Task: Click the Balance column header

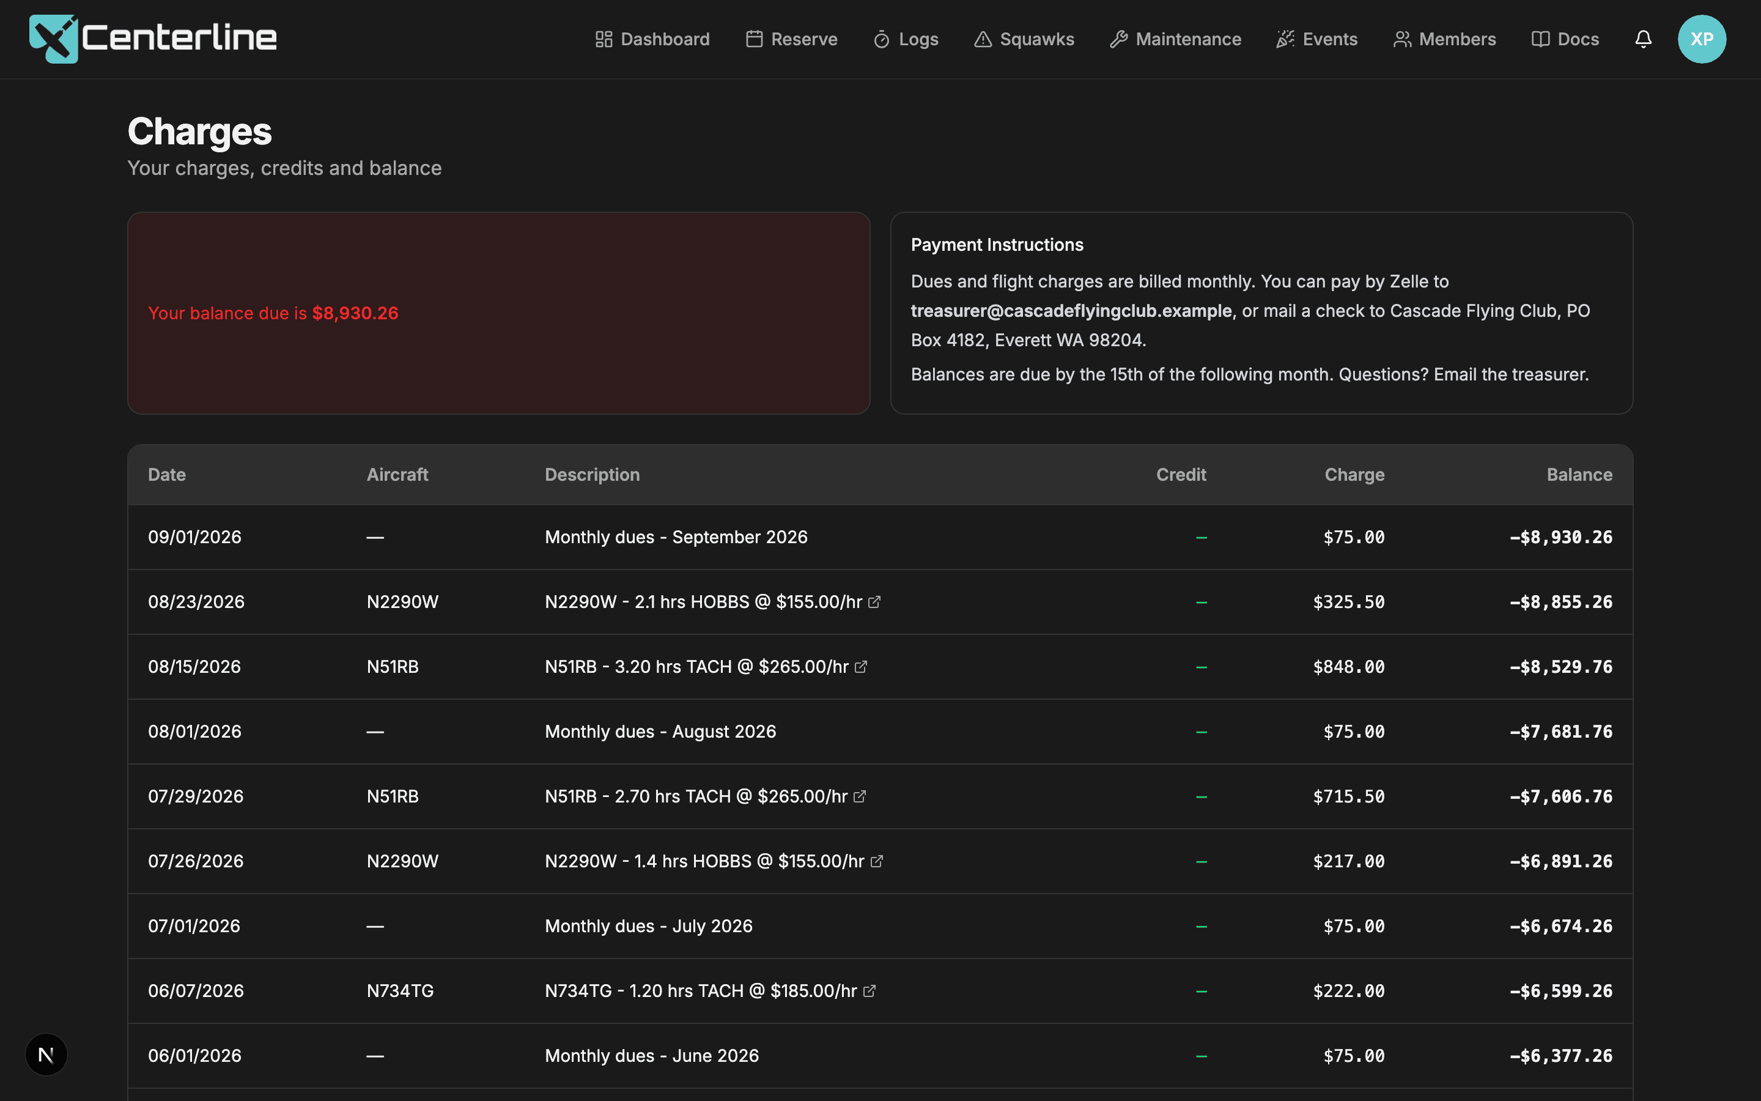Action: tap(1579, 475)
